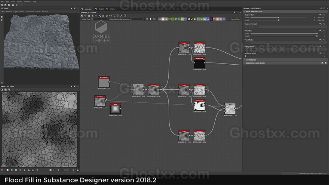Click Output Size relative-to-parent icon

[x=320, y=15]
